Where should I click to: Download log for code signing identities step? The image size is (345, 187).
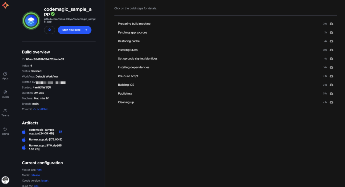click(332, 59)
